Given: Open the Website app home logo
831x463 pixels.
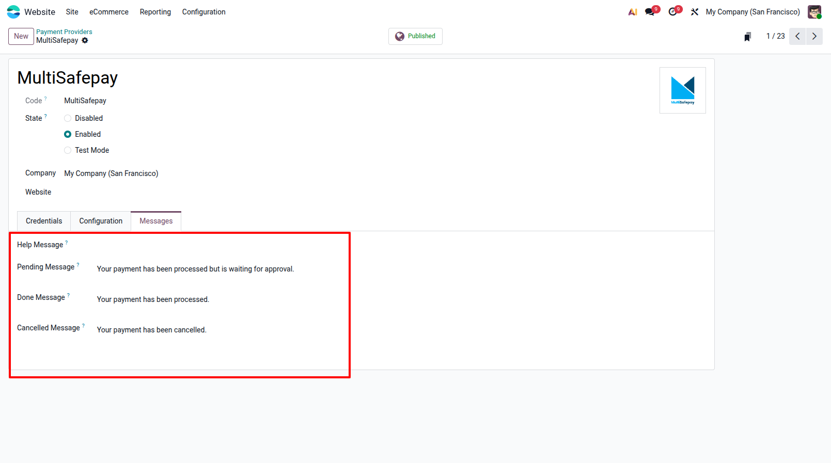Looking at the screenshot, I should tap(13, 12).
